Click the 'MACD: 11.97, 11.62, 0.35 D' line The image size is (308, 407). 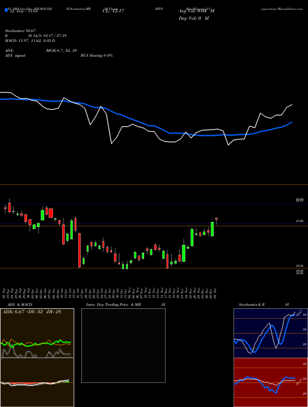(30, 41)
